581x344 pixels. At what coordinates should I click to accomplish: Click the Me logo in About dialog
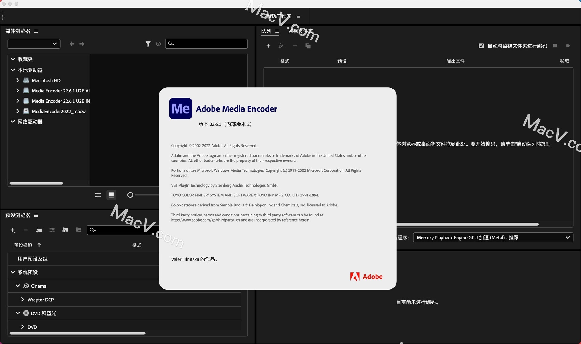[181, 109]
